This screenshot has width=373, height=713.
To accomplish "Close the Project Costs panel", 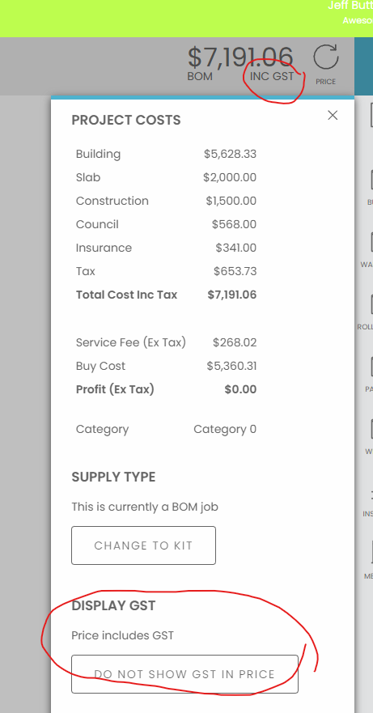I will [x=333, y=116].
